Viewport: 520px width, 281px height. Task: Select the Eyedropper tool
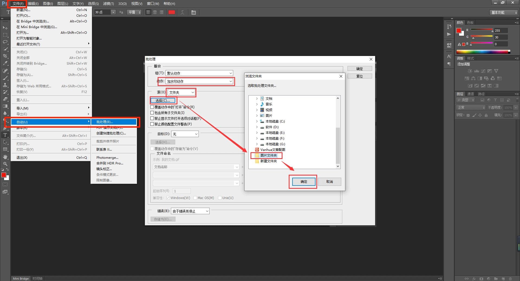coord(5,63)
